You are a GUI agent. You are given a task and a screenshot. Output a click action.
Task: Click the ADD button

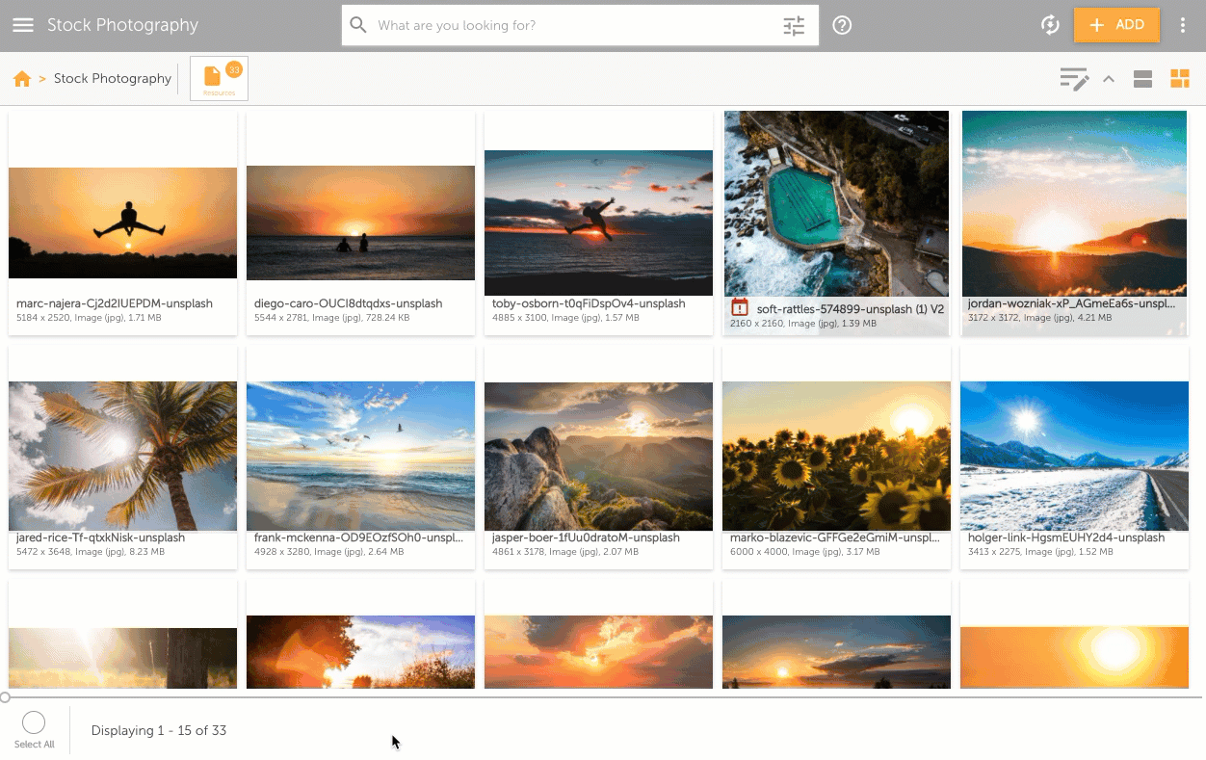[x=1116, y=25]
